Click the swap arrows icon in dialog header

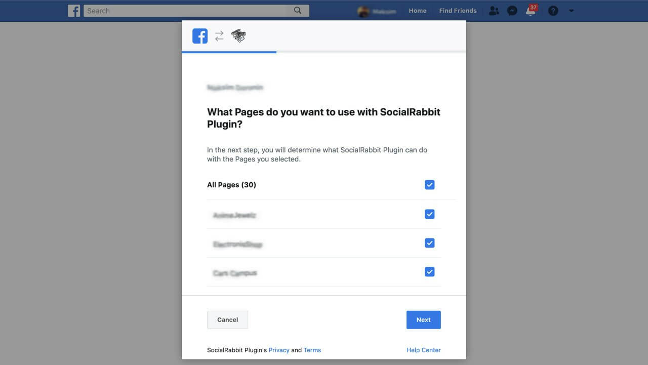click(219, 36)
